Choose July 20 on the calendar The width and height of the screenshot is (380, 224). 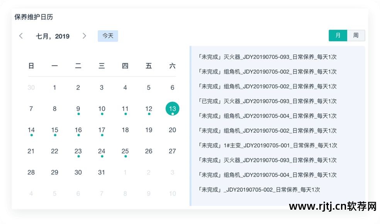pos(172,130)
